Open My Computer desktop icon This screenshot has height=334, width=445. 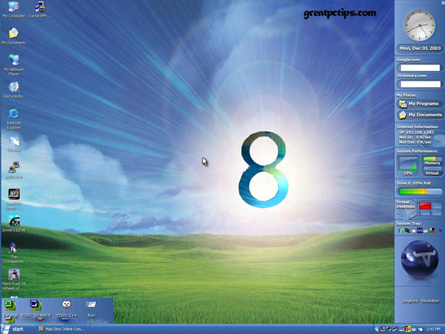(13, 8)
